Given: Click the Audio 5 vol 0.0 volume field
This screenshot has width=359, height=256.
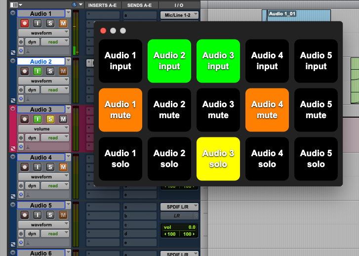Looking at the screenshot, I should click(179, 227).
